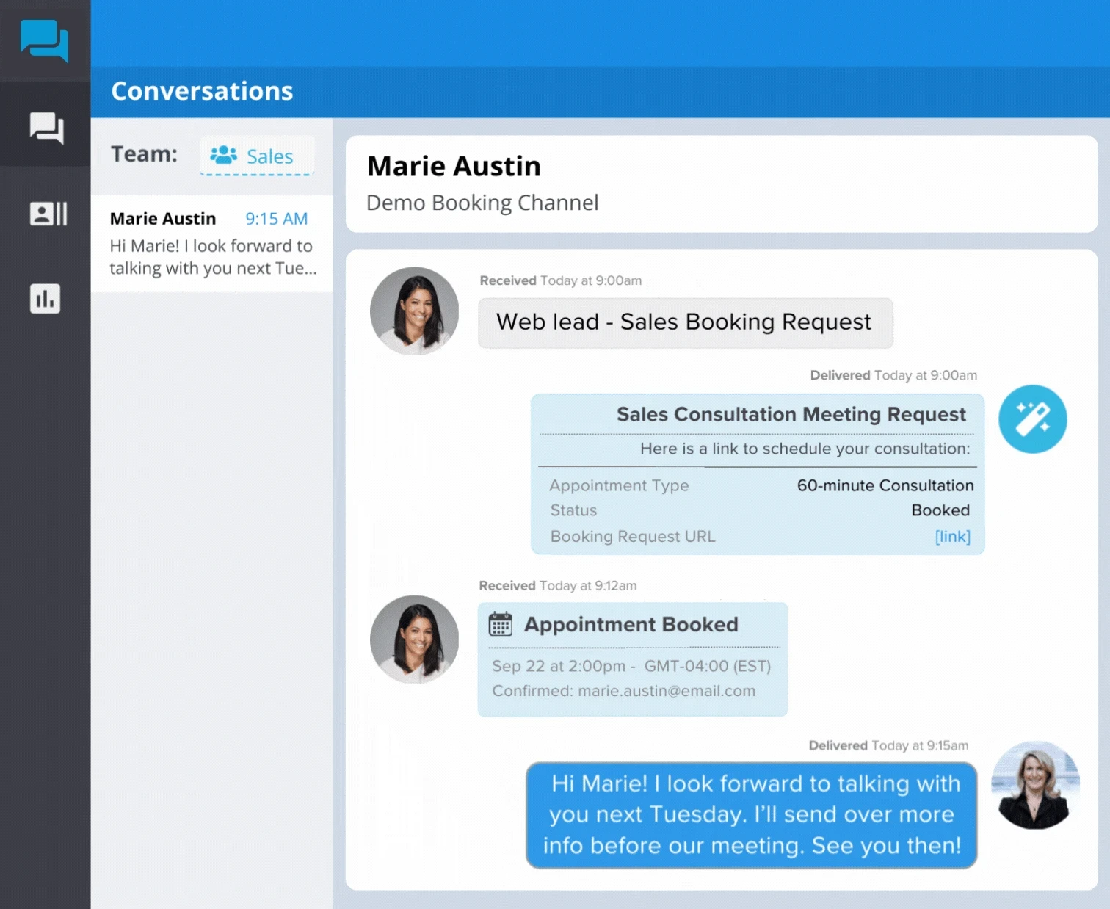This screenshot has height=909, width=1110.
Task: Click the Booked status value
Action: coord(940,510)
